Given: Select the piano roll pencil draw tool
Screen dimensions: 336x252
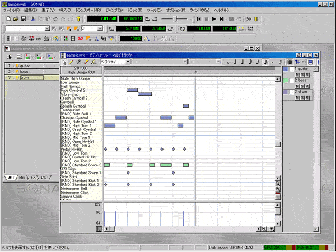Looking at the screenshot, I should [x=71, y=62].
